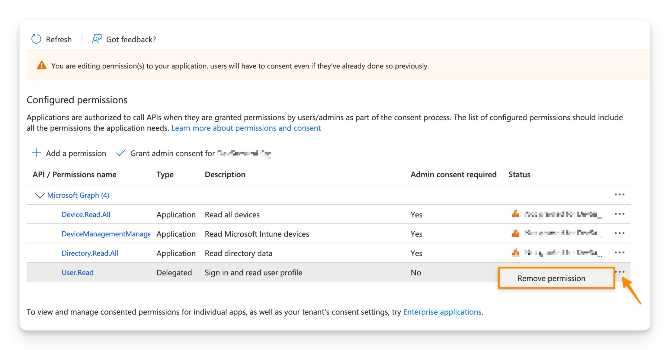The height and width of the screenshot is (350, 670).
Task: Click the orange warning triangle in the banner
Action: point(42,65)
